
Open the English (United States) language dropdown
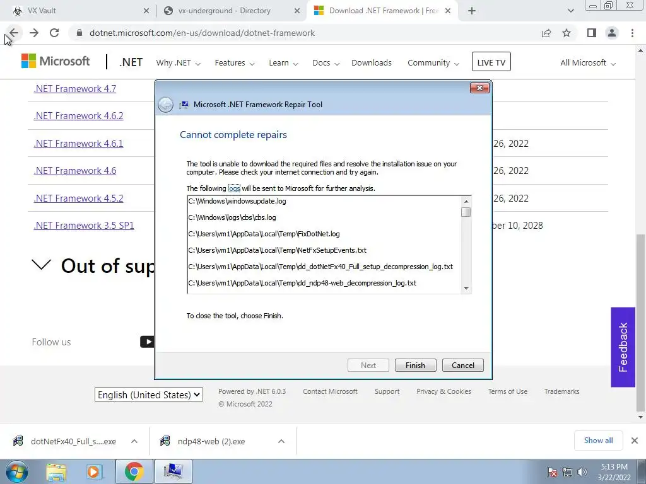pos(149,395)
